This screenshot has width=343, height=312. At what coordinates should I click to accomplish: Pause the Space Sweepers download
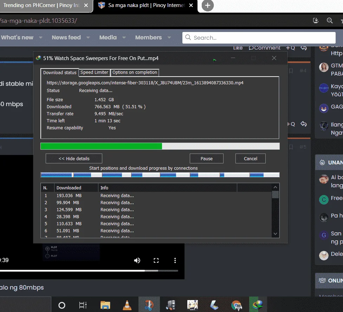[x=207, y=158]
